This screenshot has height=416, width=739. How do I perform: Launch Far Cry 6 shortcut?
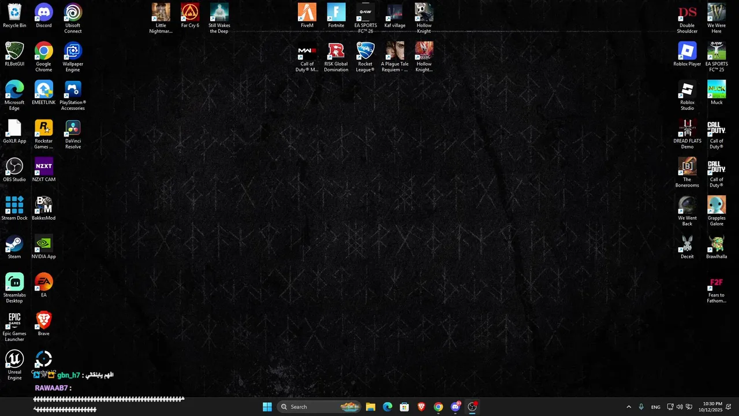tap(190, 16)
